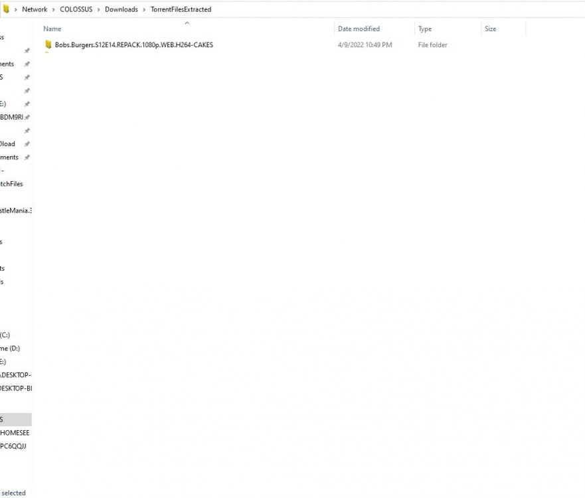Sort by the Name column header
The image size is (585, 498).
(x=52, y=29)
